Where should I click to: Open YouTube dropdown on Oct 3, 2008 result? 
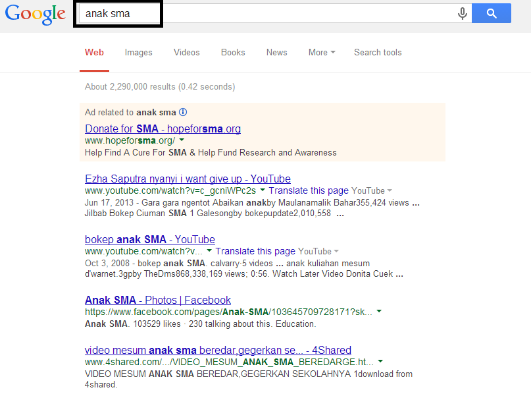[318, 251]
